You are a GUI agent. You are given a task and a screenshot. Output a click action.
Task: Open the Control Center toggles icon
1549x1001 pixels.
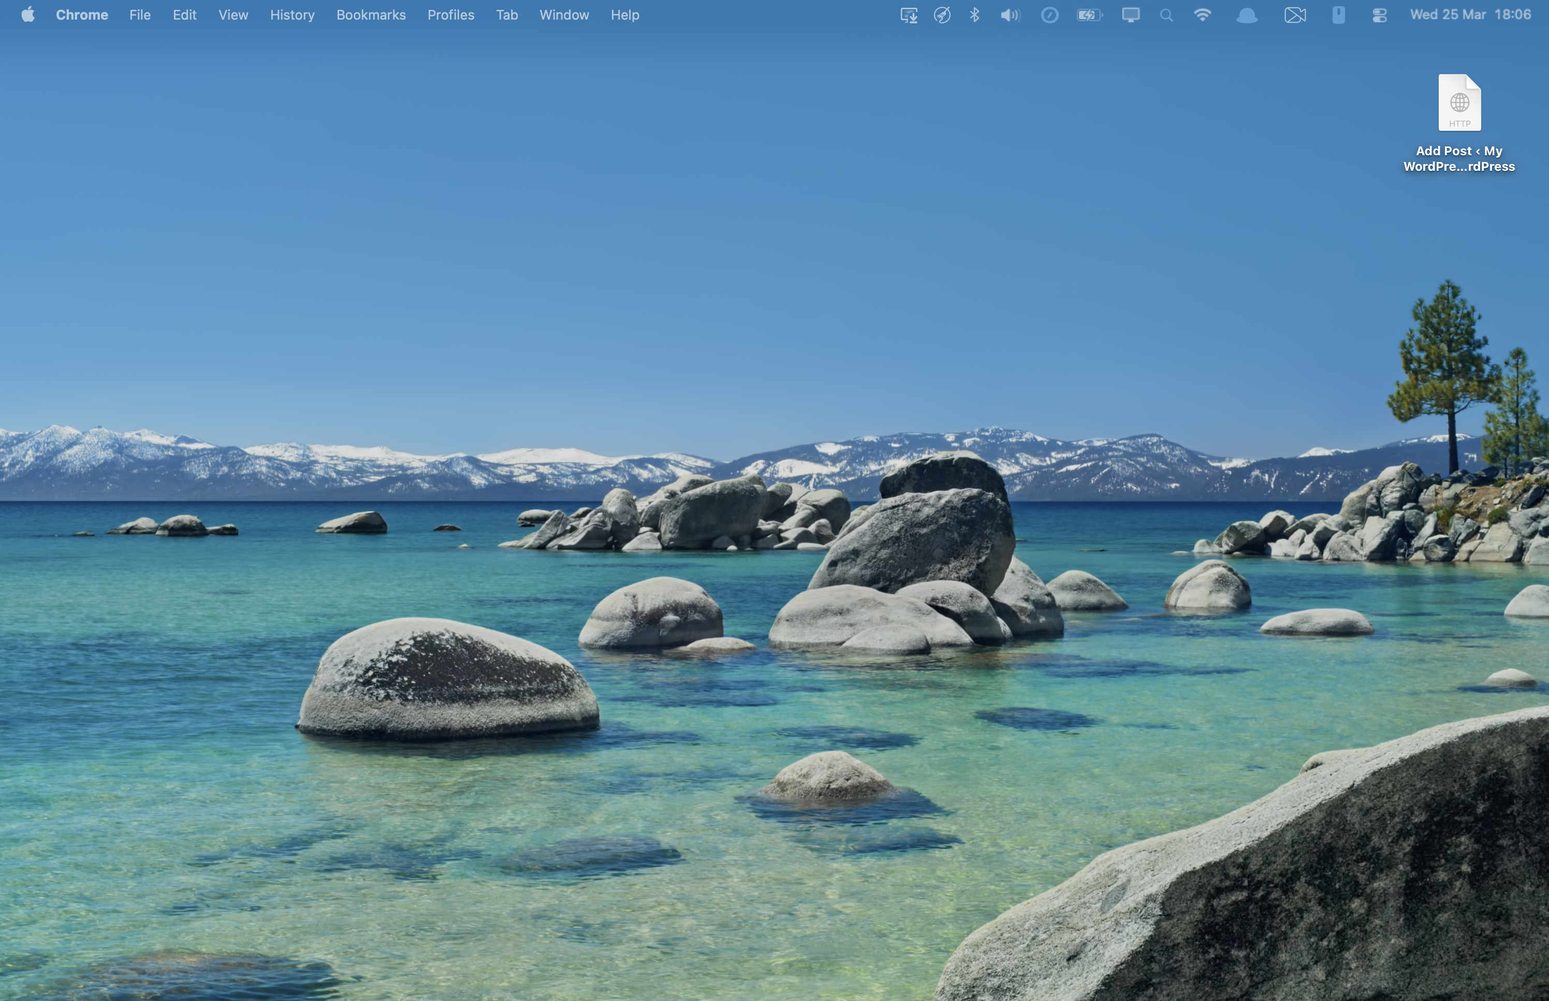(x=1379, y=15)
